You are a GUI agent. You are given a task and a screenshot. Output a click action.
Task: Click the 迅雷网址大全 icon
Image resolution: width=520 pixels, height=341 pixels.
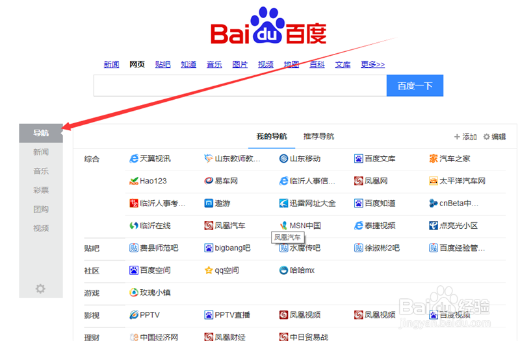[x=283, y=203]
